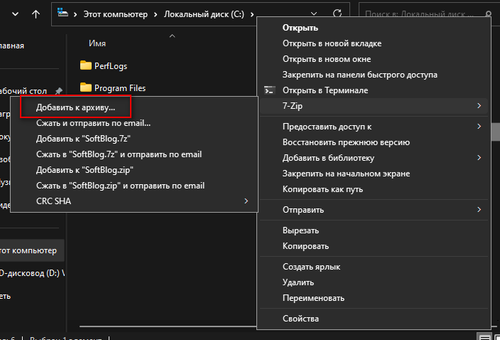Click the computer icon in address bar
The height and width of the screenshot is (340, 500).
(x=62, y=14)
